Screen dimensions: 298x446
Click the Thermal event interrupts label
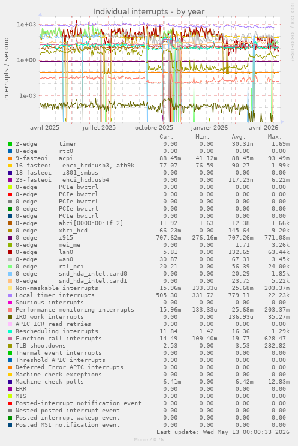59,353
